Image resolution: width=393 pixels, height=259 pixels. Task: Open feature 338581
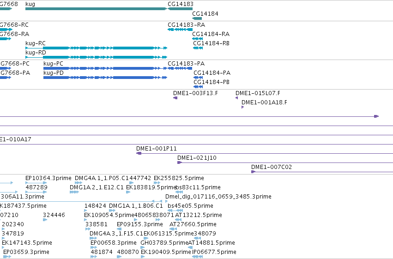click(x=88, y=229)
